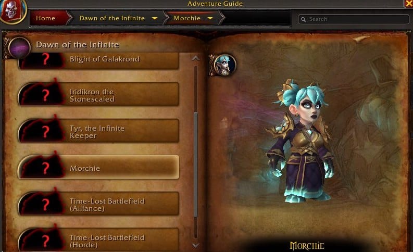Click the silhouette icon for Time-Lost Battlefield (Alliance)
The width and height of the screenshot is (413, 252).
point(41,203)
